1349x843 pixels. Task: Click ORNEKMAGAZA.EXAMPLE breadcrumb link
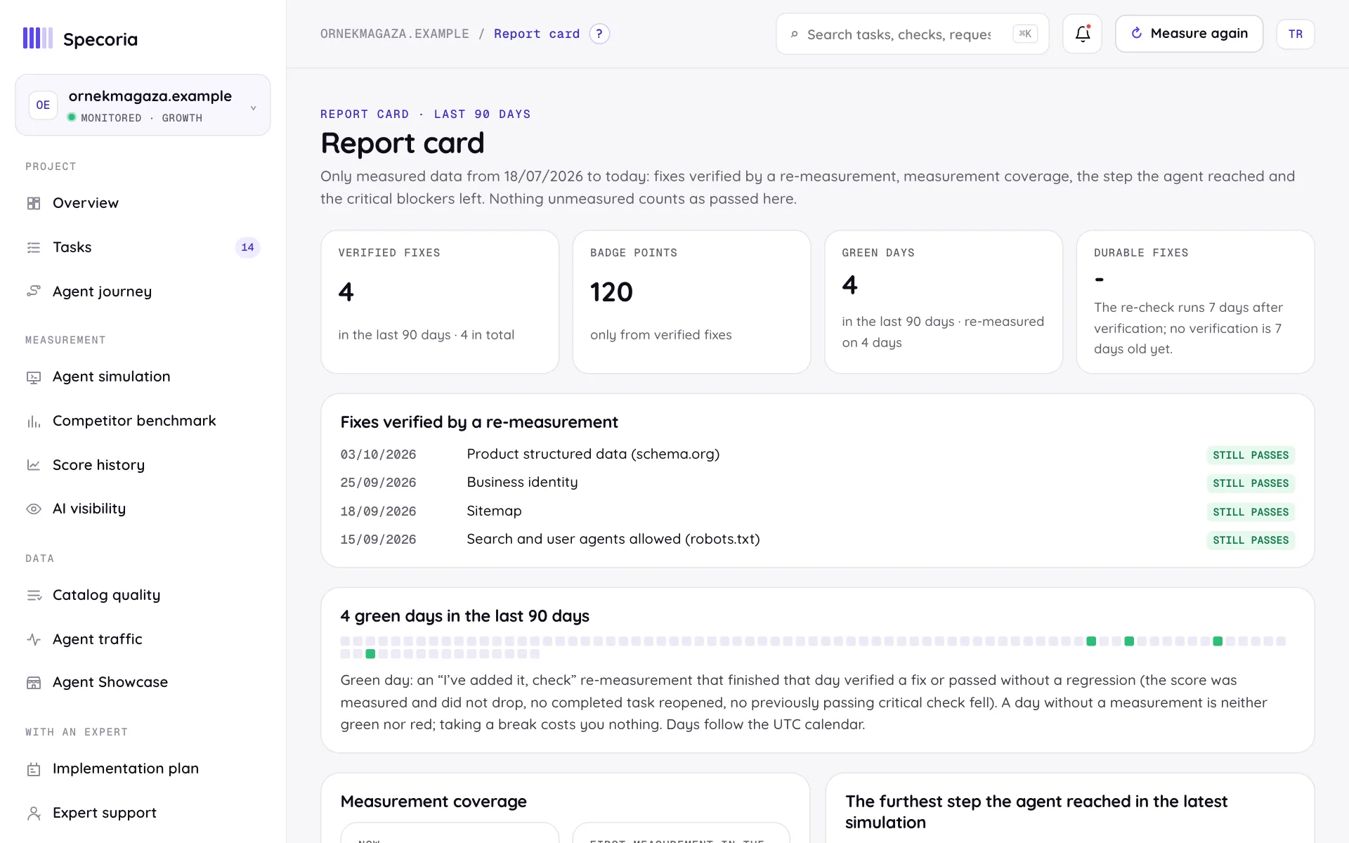click(x=395, y=34)
